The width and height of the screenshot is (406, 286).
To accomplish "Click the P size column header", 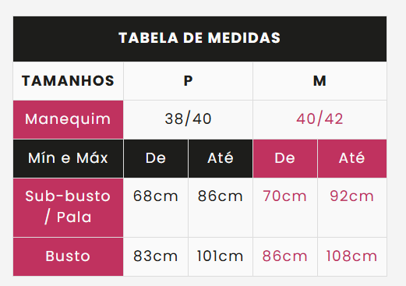I will 188,81.
